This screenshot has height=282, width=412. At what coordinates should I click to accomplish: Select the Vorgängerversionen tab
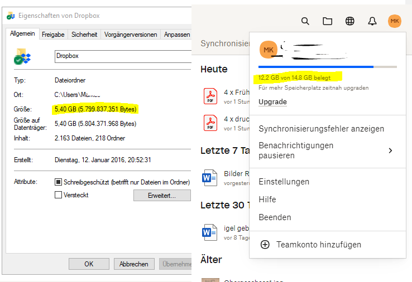click(x=131, y=35)
